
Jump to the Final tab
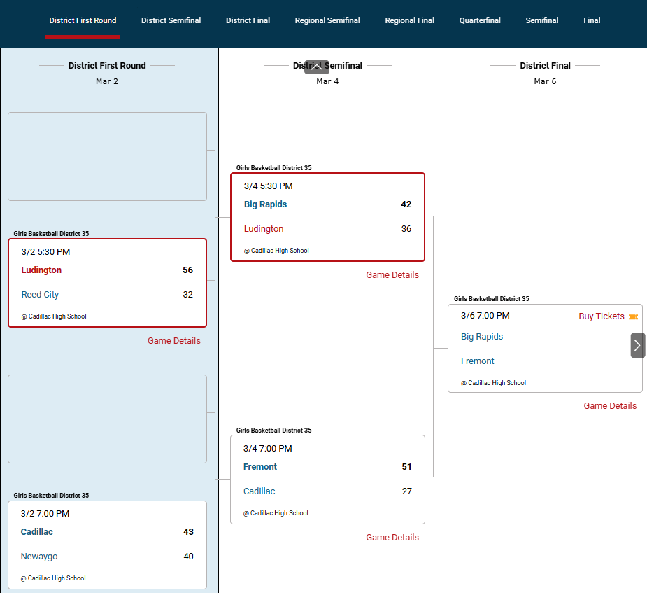(592, 20)
